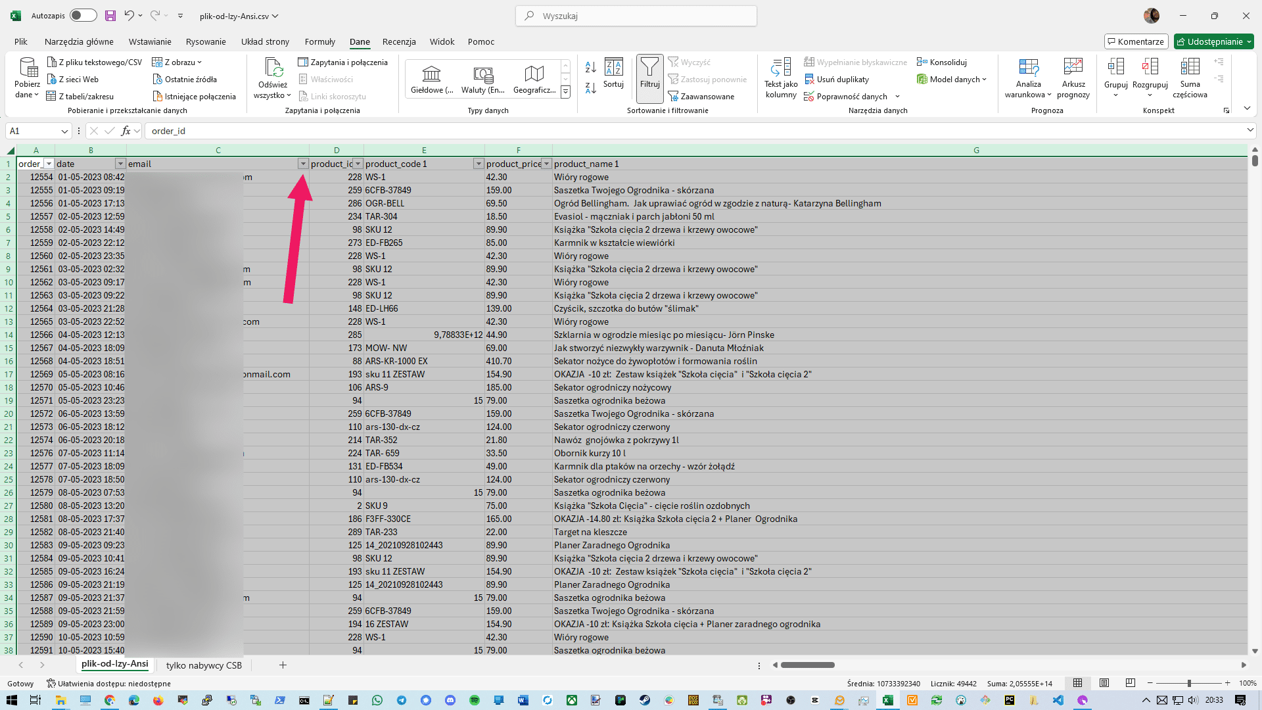Expand the Name Box dropdown
The image size is (1262, 710).
point(64,131)
